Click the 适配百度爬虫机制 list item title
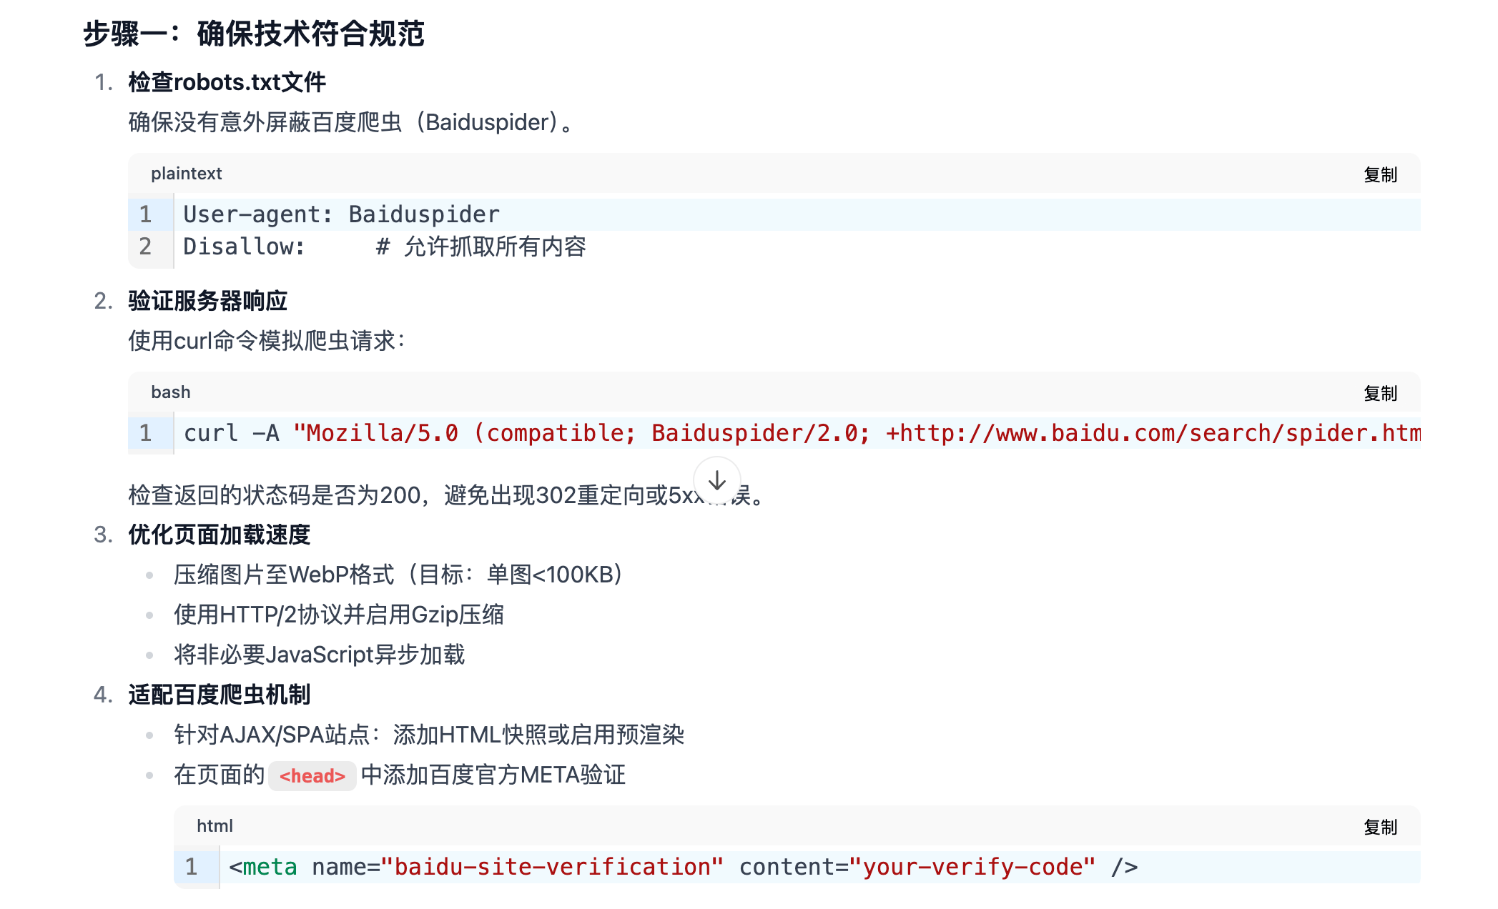The image size is (1498, 909). 220,695
